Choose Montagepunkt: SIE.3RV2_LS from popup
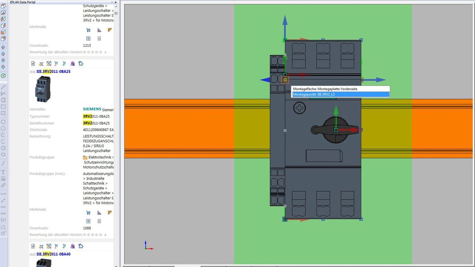Viewport: 475px width, 267px height. click(x=340, y=94)
